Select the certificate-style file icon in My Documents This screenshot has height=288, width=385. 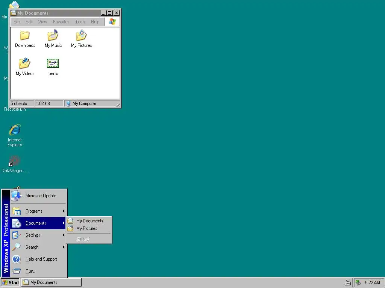[x=53, y=63]
